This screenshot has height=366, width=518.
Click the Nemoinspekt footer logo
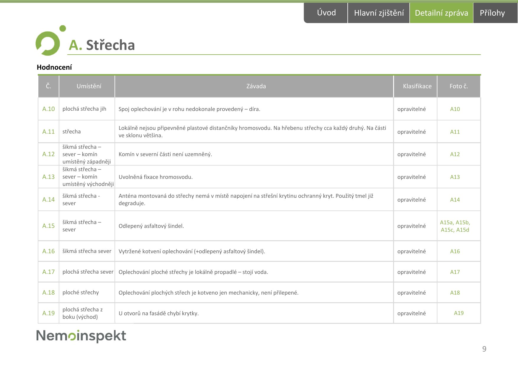pos(81,336)
